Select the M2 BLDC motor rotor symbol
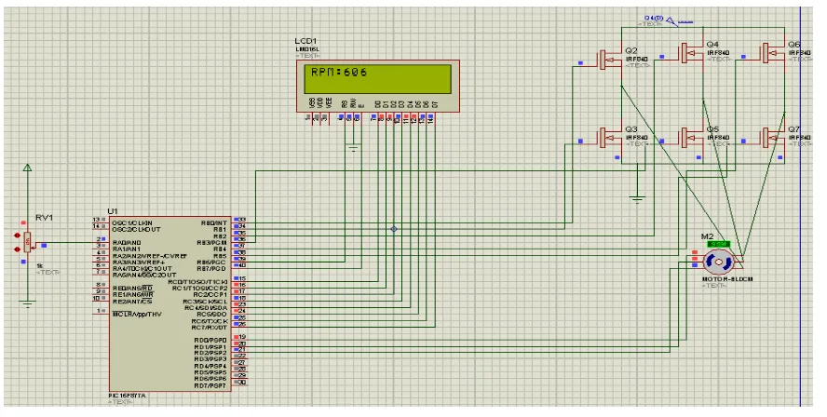This screenshot has height=417, width=827. pos(718,262)
